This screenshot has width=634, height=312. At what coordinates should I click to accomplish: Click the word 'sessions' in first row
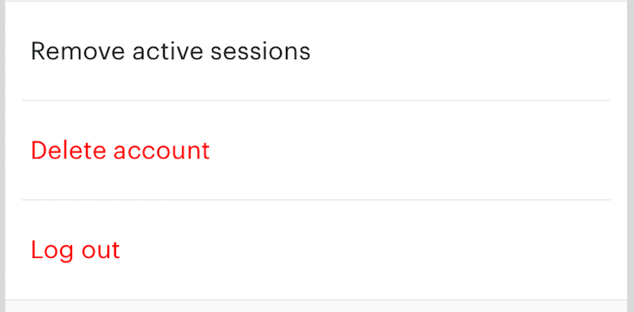point(260,51)
